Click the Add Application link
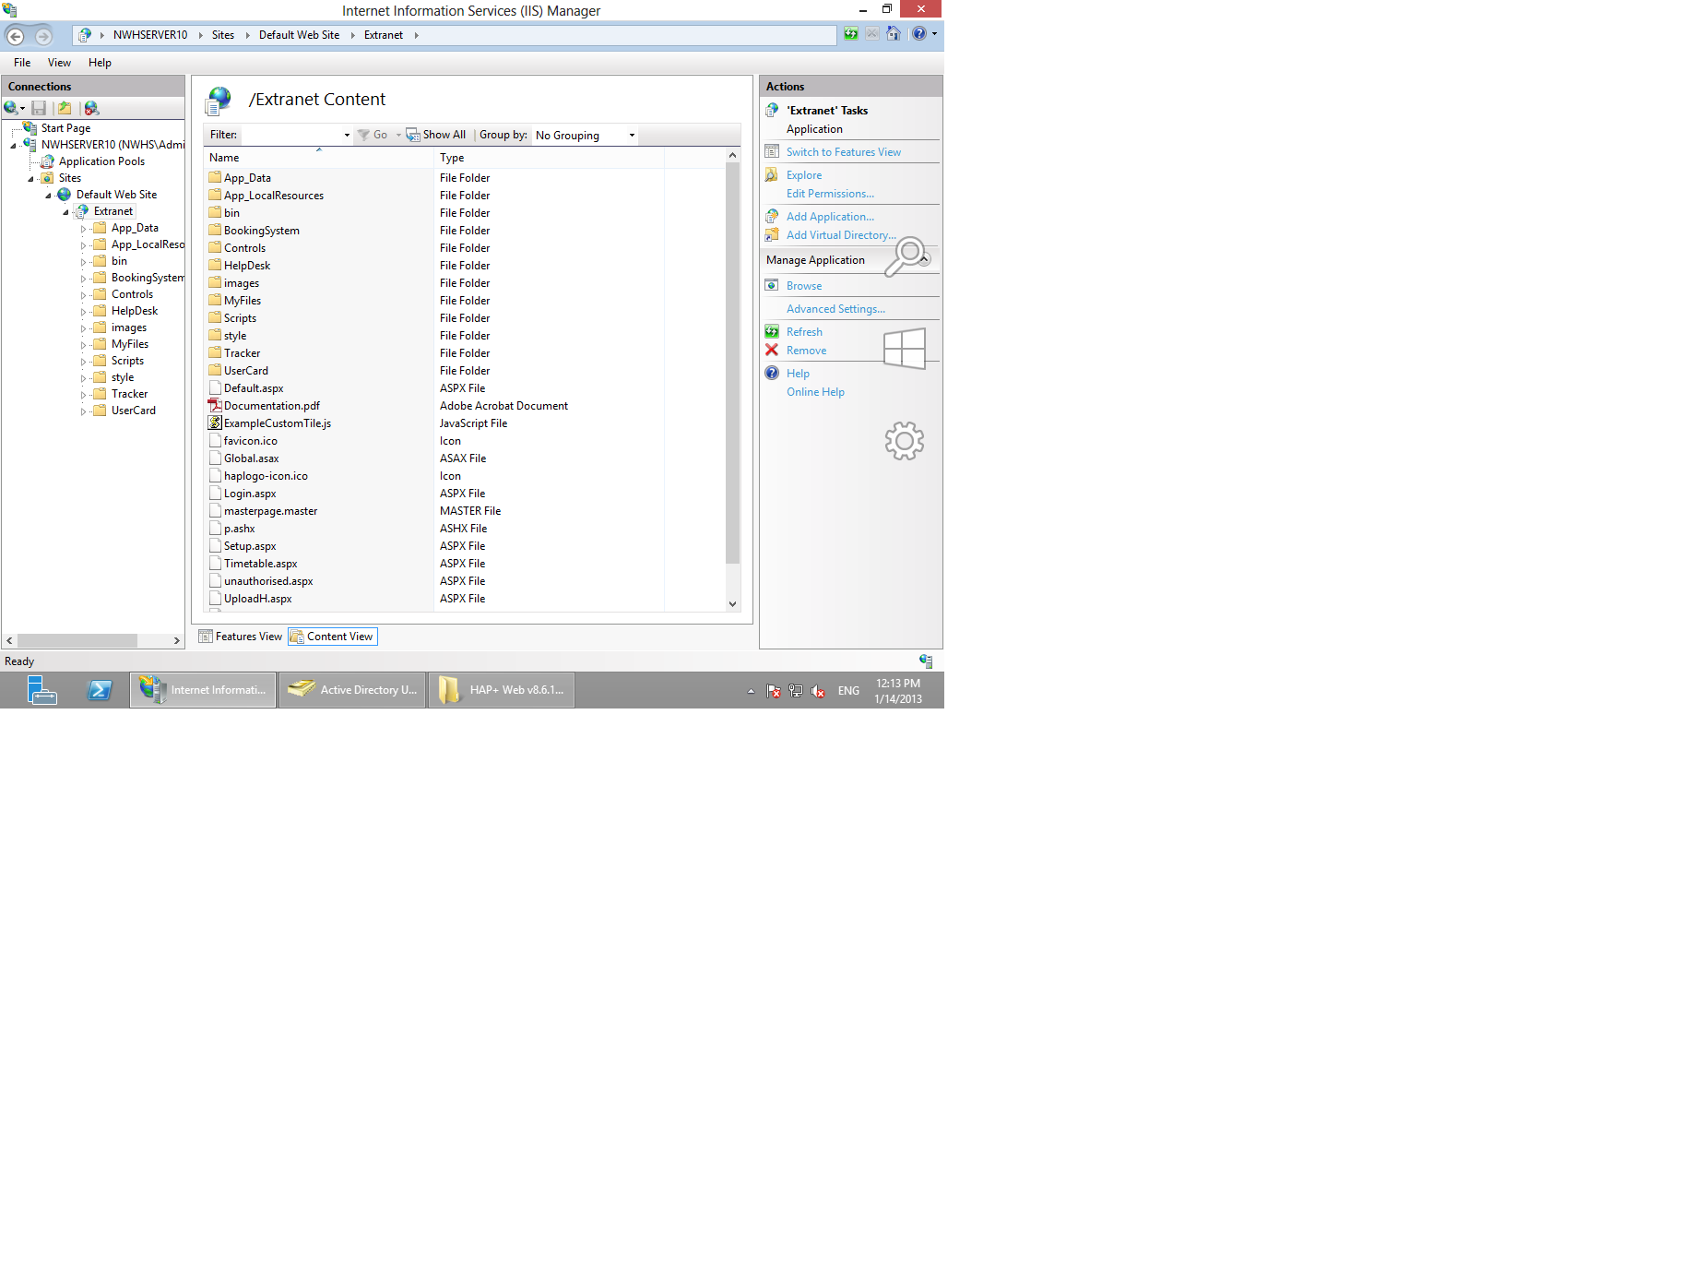The height and width of the screenshot is (1262, 1682). click(830, 216)
